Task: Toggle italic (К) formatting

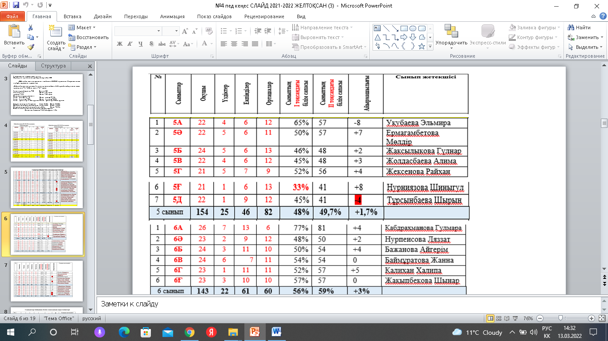Action: click(x=130, y=44)
